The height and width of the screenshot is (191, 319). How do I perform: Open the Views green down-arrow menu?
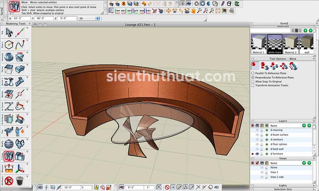pyautogui.click(x=309, y=163)
